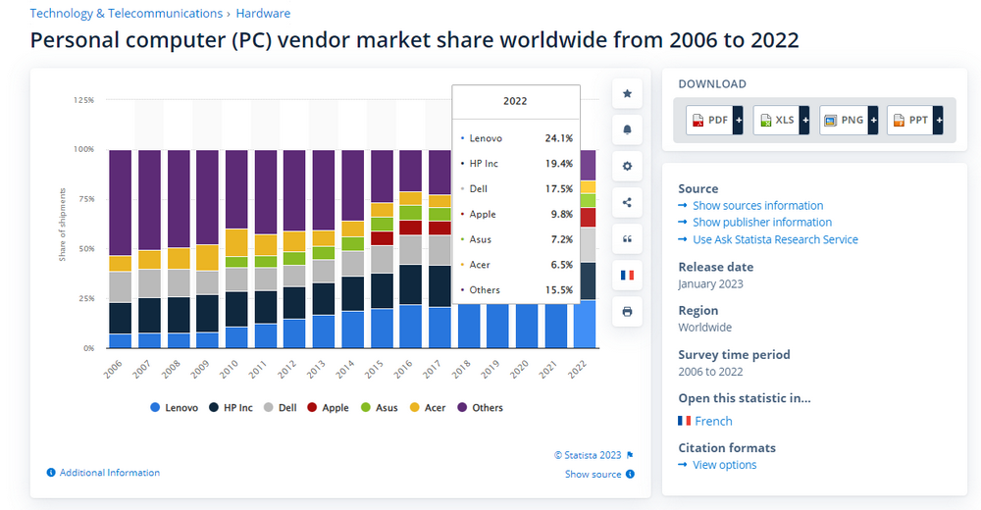Click Additional Information link
Image resolution: width=981 pixels, height=510 pixels.
click(x=110, y=473)
